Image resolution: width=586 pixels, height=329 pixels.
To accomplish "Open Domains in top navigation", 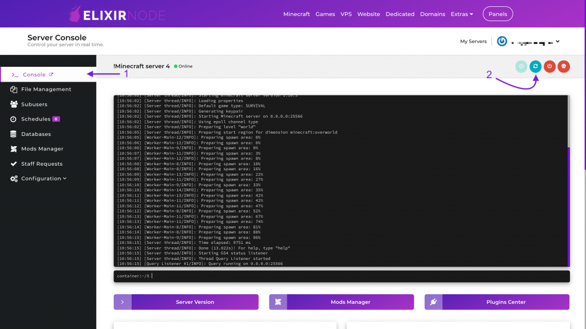I will pyautogui.click(x=433, y=14).
